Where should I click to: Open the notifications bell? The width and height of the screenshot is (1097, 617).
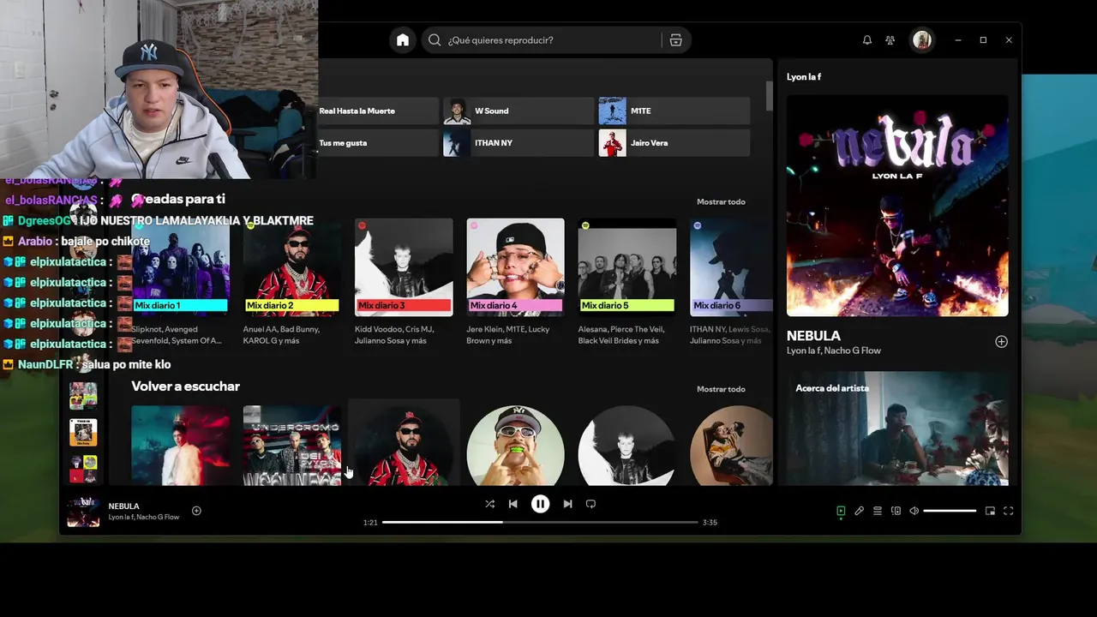click(867, 40)
